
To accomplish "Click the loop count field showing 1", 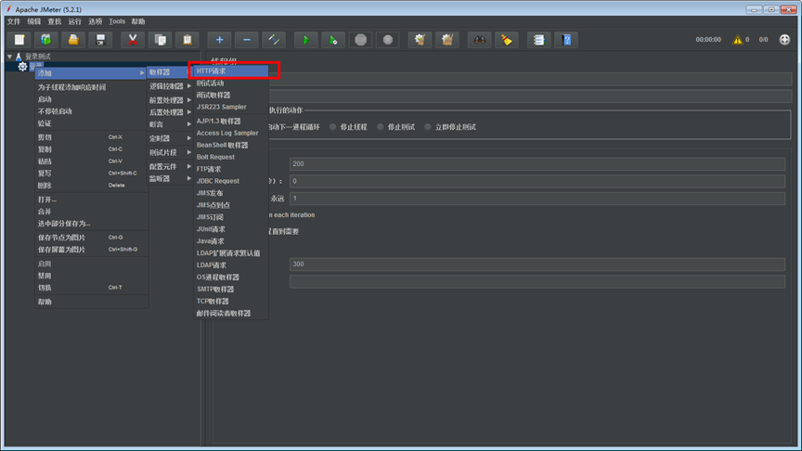I will pyautogui.click(x=537, y=199).
